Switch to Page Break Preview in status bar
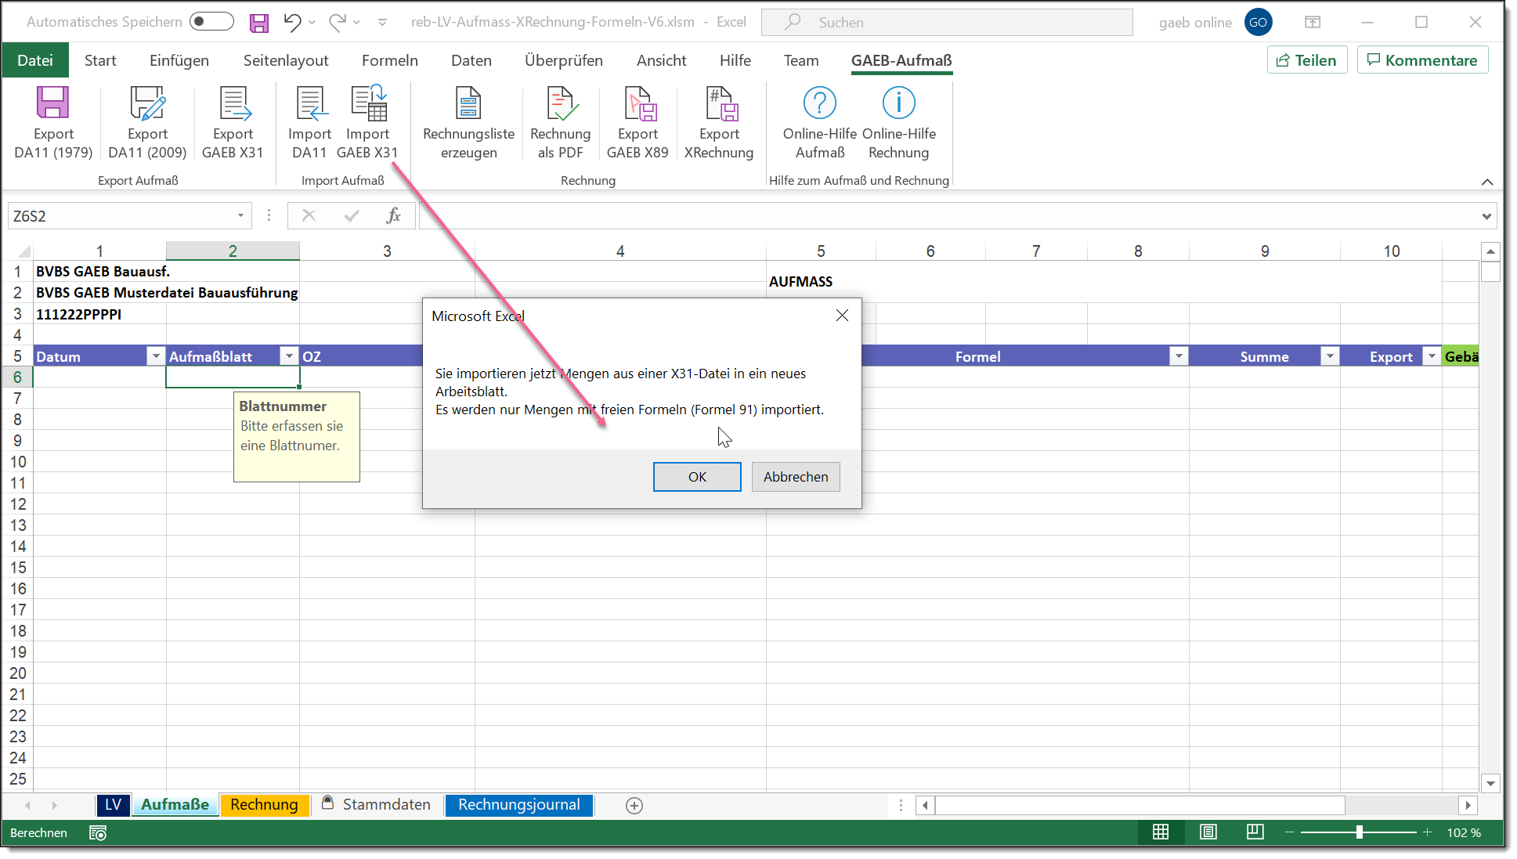1517x859 pixels. (1255, 832)
